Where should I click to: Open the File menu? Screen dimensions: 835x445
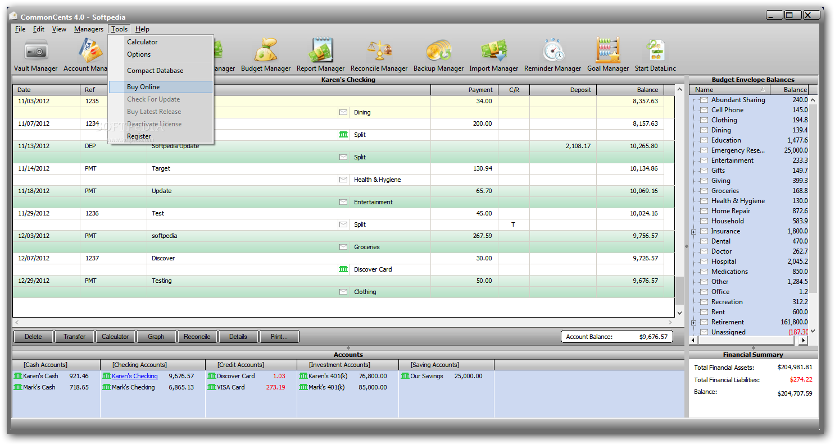20,29
